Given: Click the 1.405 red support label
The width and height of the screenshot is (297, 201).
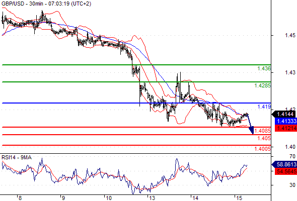Looking at the screenshot, I should coord(264,138).
